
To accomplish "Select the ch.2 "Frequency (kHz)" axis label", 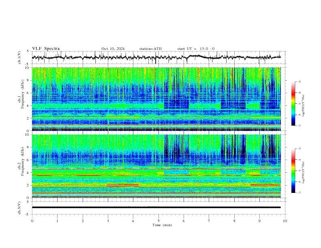I will pos(22,161).
